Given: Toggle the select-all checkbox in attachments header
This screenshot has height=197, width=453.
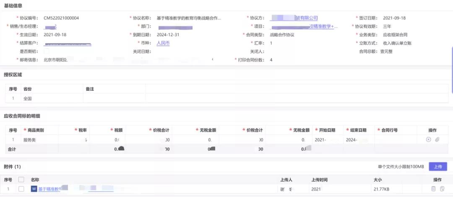Looking at the screenshot, I should pyautogui.click(x=21, y=179).
